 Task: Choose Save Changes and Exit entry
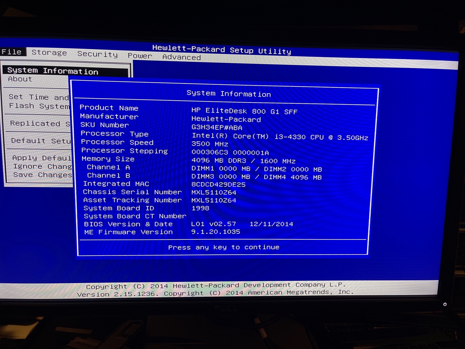(43, 175)
